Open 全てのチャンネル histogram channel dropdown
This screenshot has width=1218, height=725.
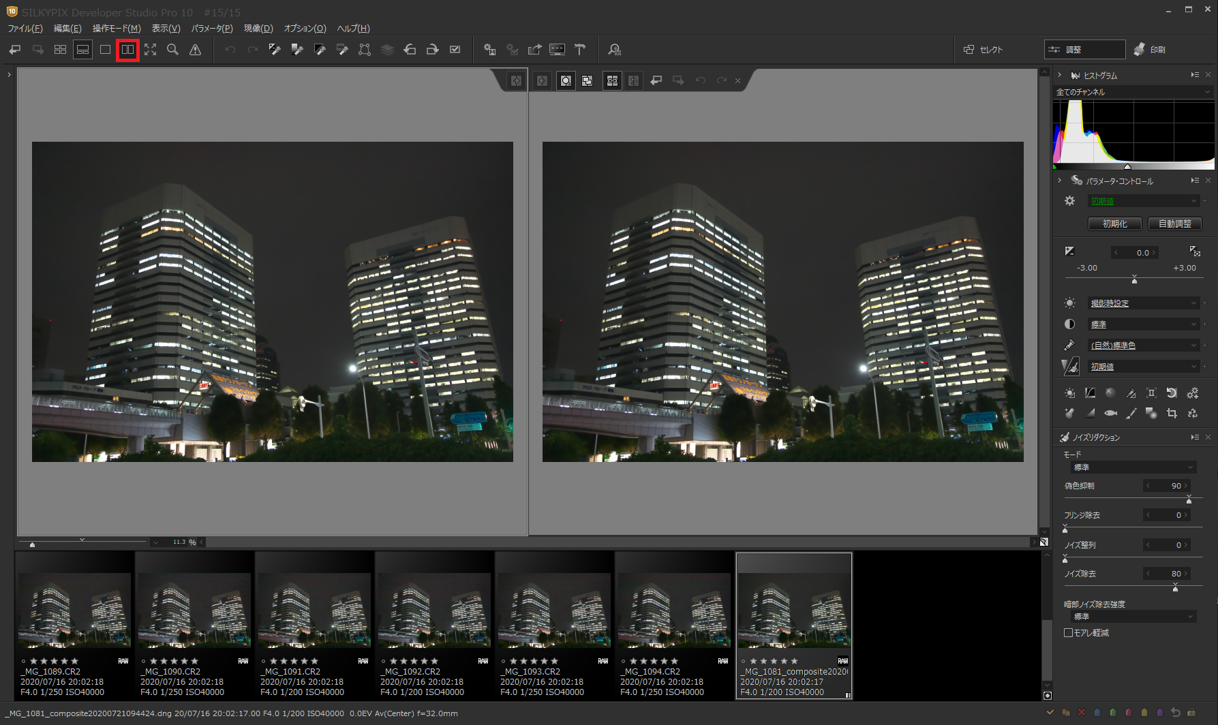[1133, 92]
